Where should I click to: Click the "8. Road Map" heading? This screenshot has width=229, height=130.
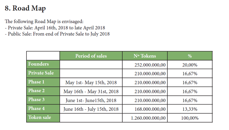coord(26,9)
